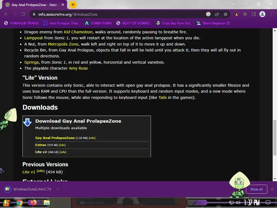This screenshot has height=208, width=277.
Task: Open the Chrome profile account icon
Action: (x=262, y=14)
